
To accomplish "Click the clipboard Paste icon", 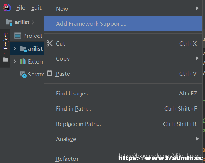I will pos(50,73).
